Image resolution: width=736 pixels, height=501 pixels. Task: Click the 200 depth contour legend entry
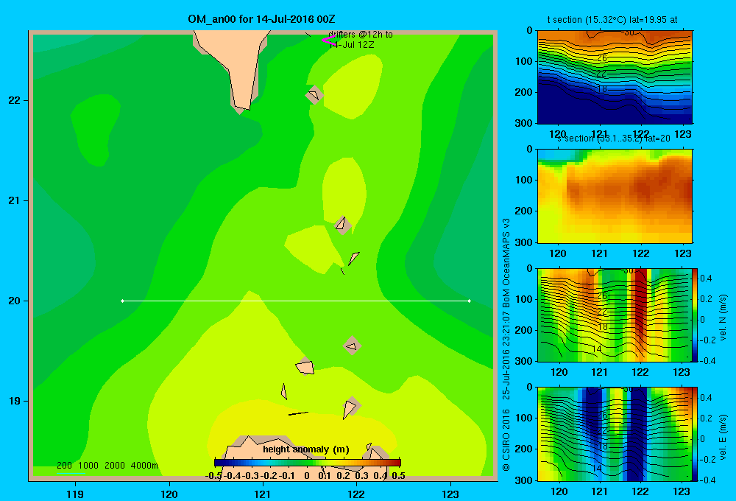[64, 466]
